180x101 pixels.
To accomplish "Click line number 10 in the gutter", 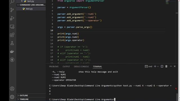I will [x=52, y=30].
